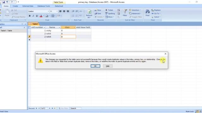Viewport: 202px width, 113px height.
Task: Open the Datasheet ribbon tab
Action: [x=59, y=6]
